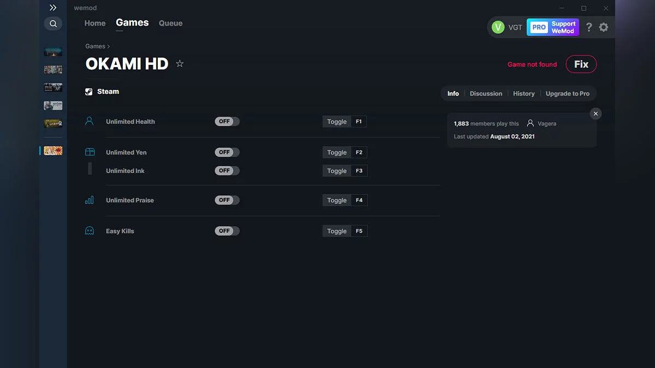Viewport: 655px width, 368px height.
Task: Click the Vagera author name
Action: 547,124
